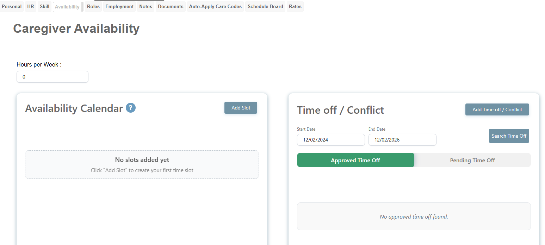This screenshot has width=545, height=245.
Task: Go to Auto-Apply Care Codes tab
Action: pyautogui.click(x=215, y=7)
